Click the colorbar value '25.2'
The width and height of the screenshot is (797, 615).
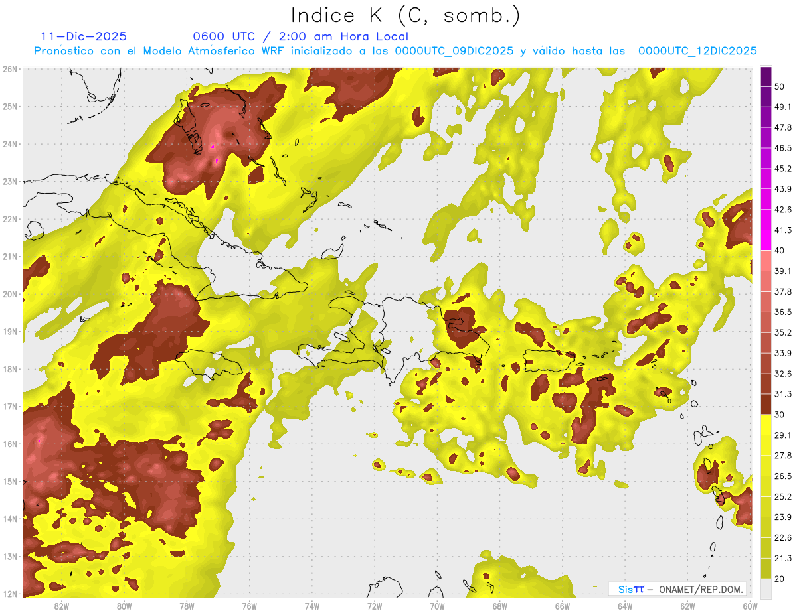783,497
